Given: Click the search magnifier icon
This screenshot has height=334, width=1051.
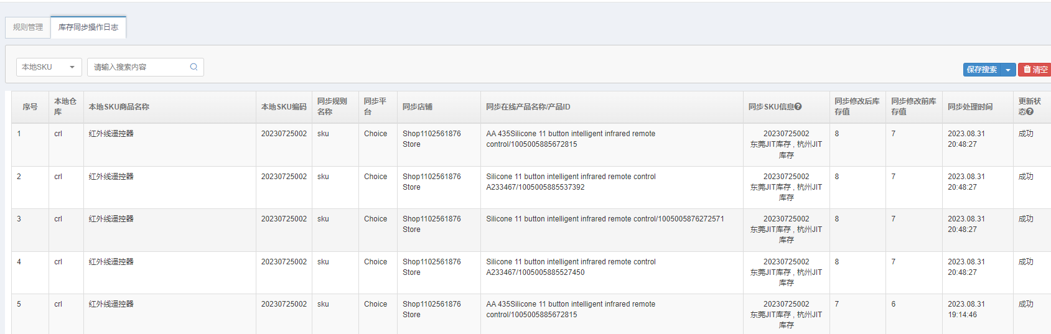Looking at the screenshot, I should coord(194,67).
